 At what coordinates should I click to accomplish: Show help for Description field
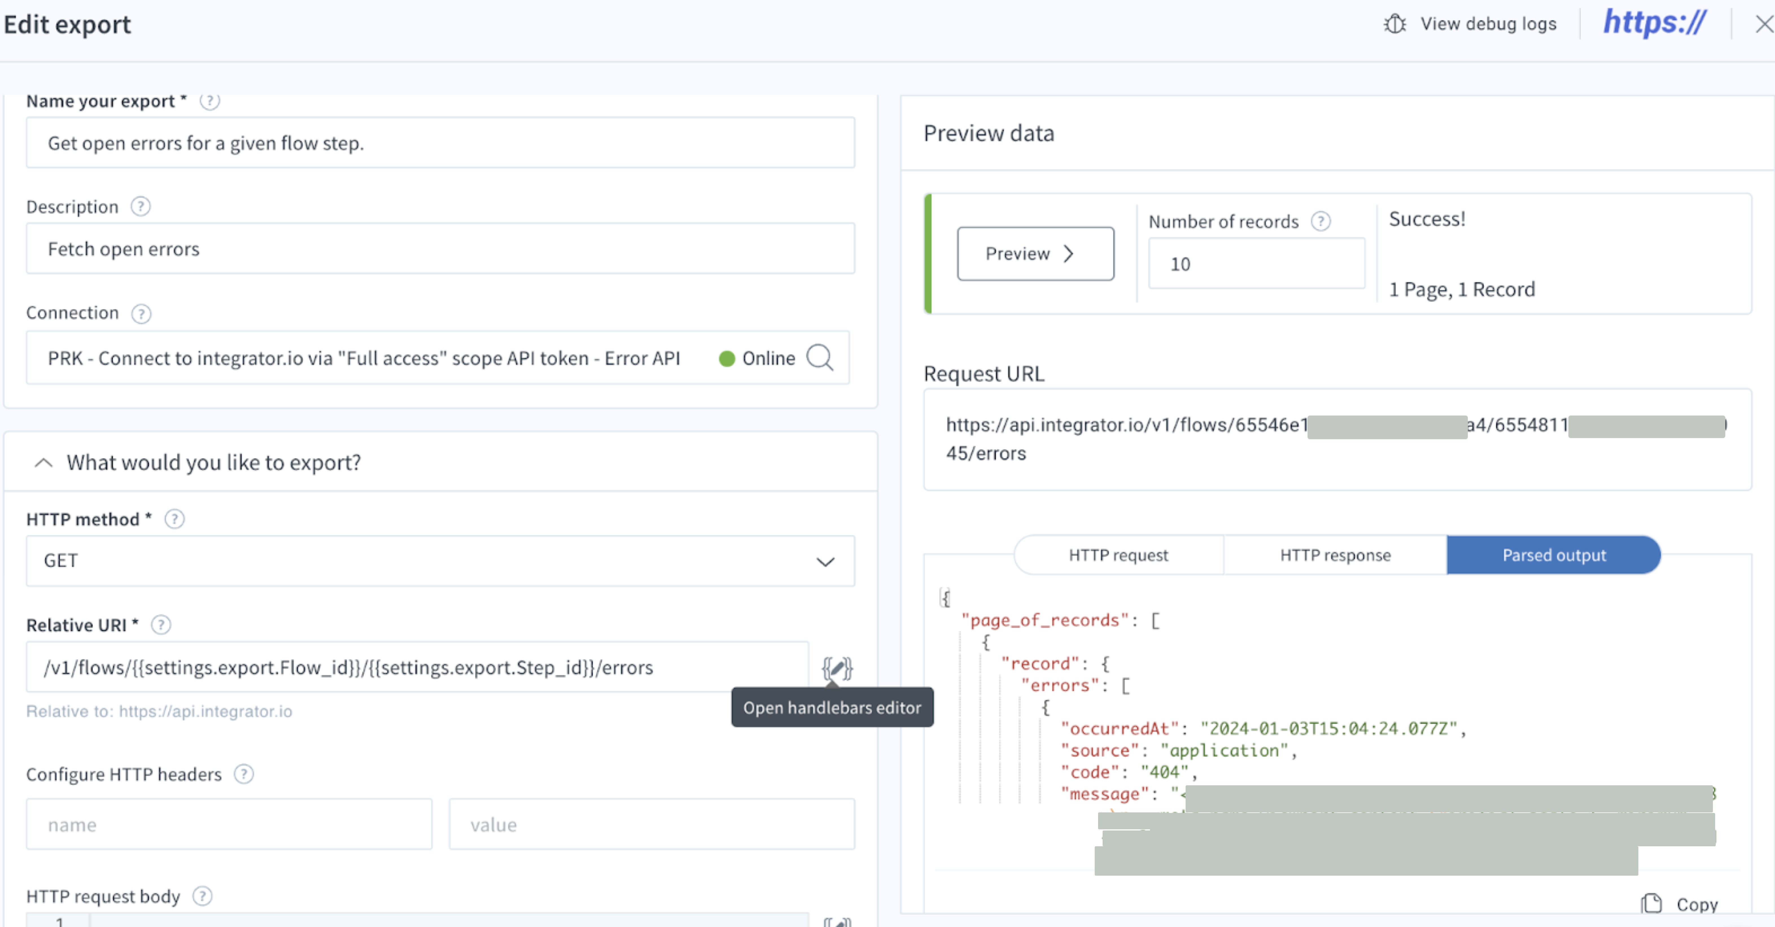(141, 207)
